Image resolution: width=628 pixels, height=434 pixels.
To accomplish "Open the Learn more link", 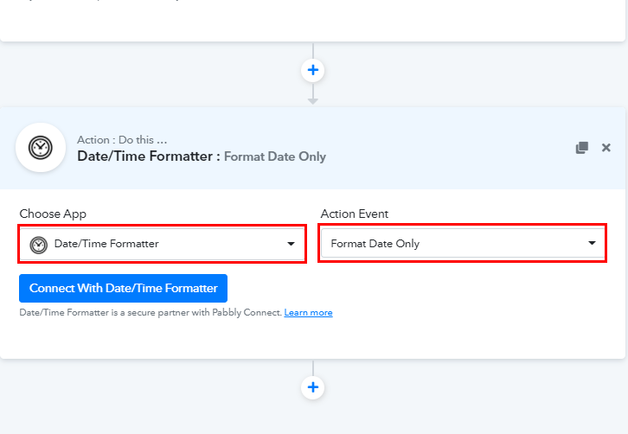I will coord(309,313).
